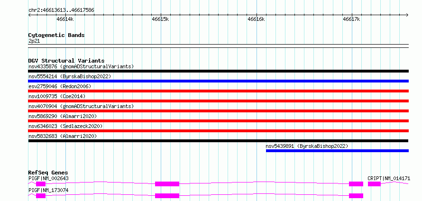Click the wide middle exon of PIGF NM_173074

click(167, 196)
